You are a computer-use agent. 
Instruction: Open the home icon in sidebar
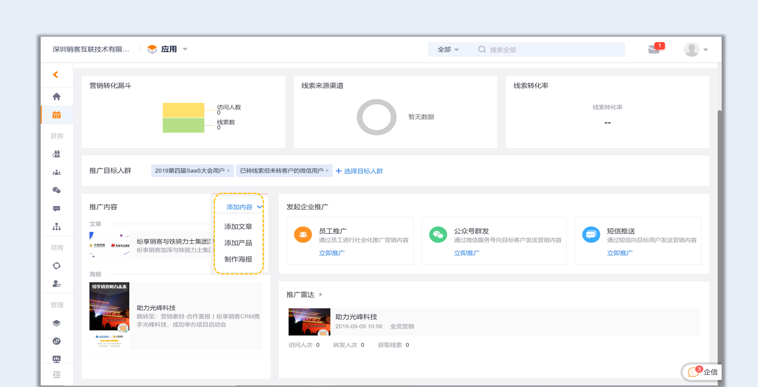click(56, 97)
